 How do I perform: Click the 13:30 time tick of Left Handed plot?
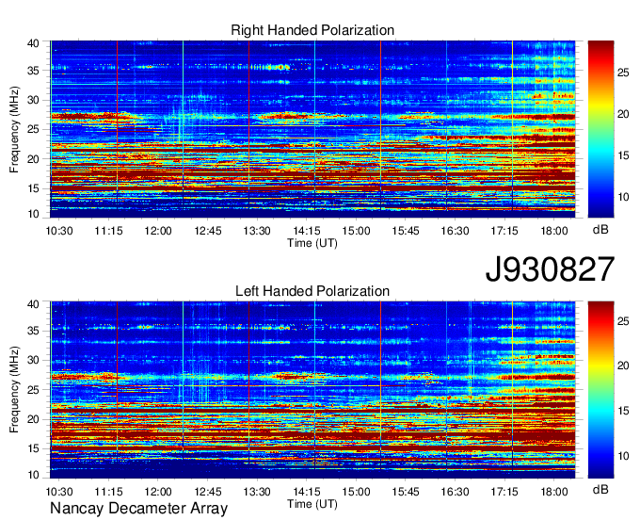[x=257, y=492]
